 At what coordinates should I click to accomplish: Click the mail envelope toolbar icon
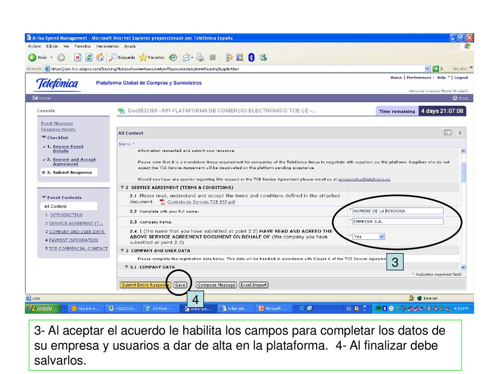pyautogui.click(x=187, y=57)
